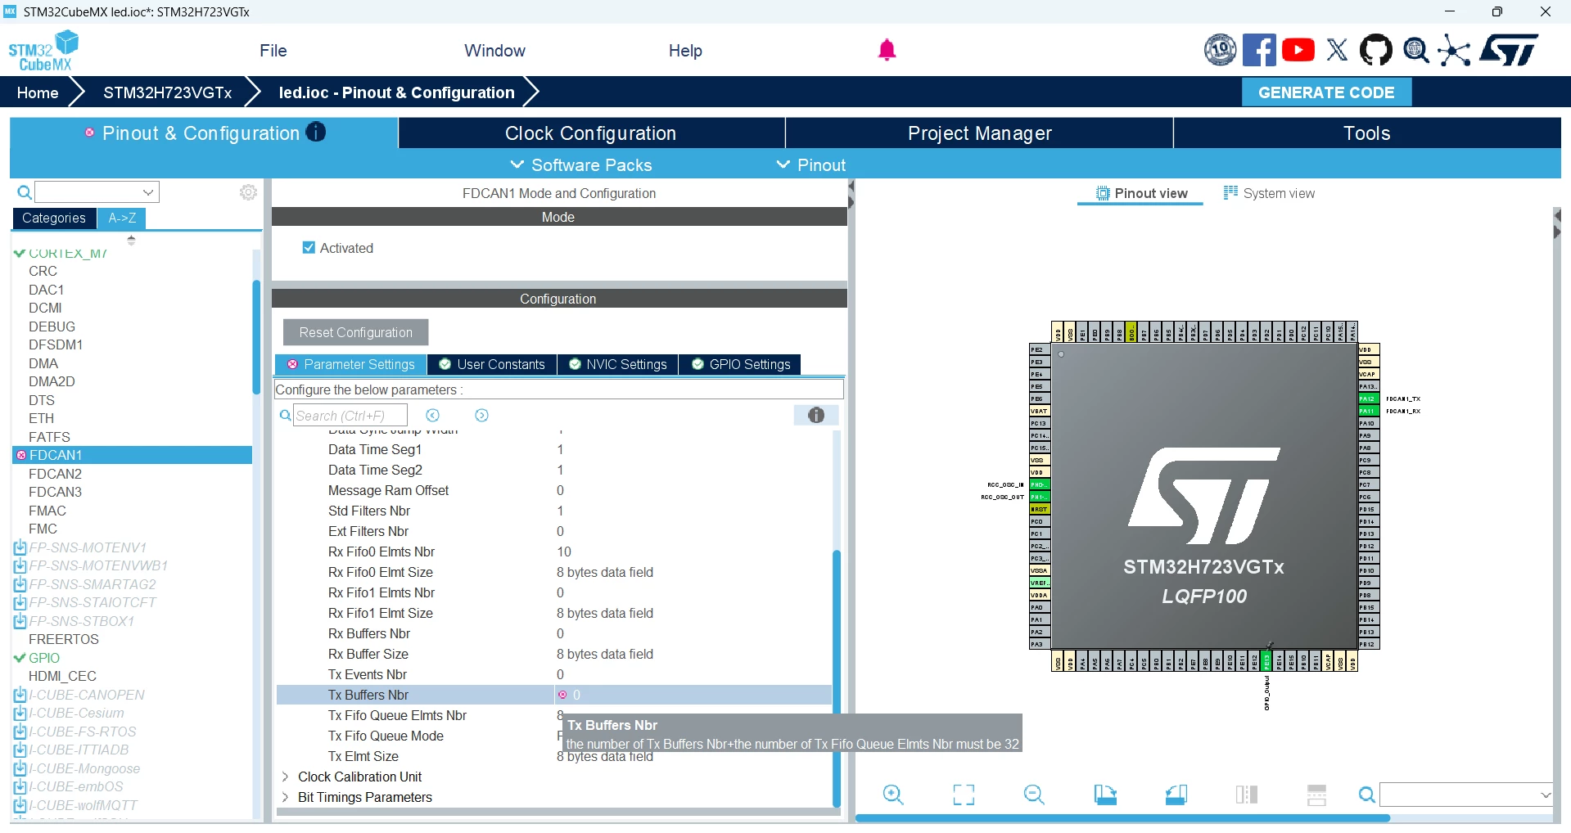Go to the next parameter search result

(481, 416)
